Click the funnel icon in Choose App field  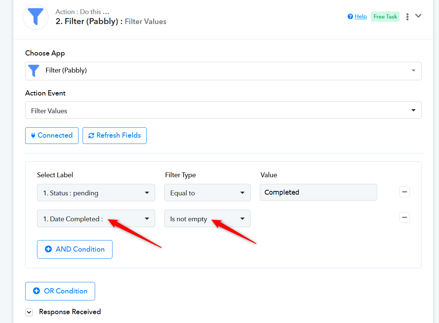[x=34, y=71]
